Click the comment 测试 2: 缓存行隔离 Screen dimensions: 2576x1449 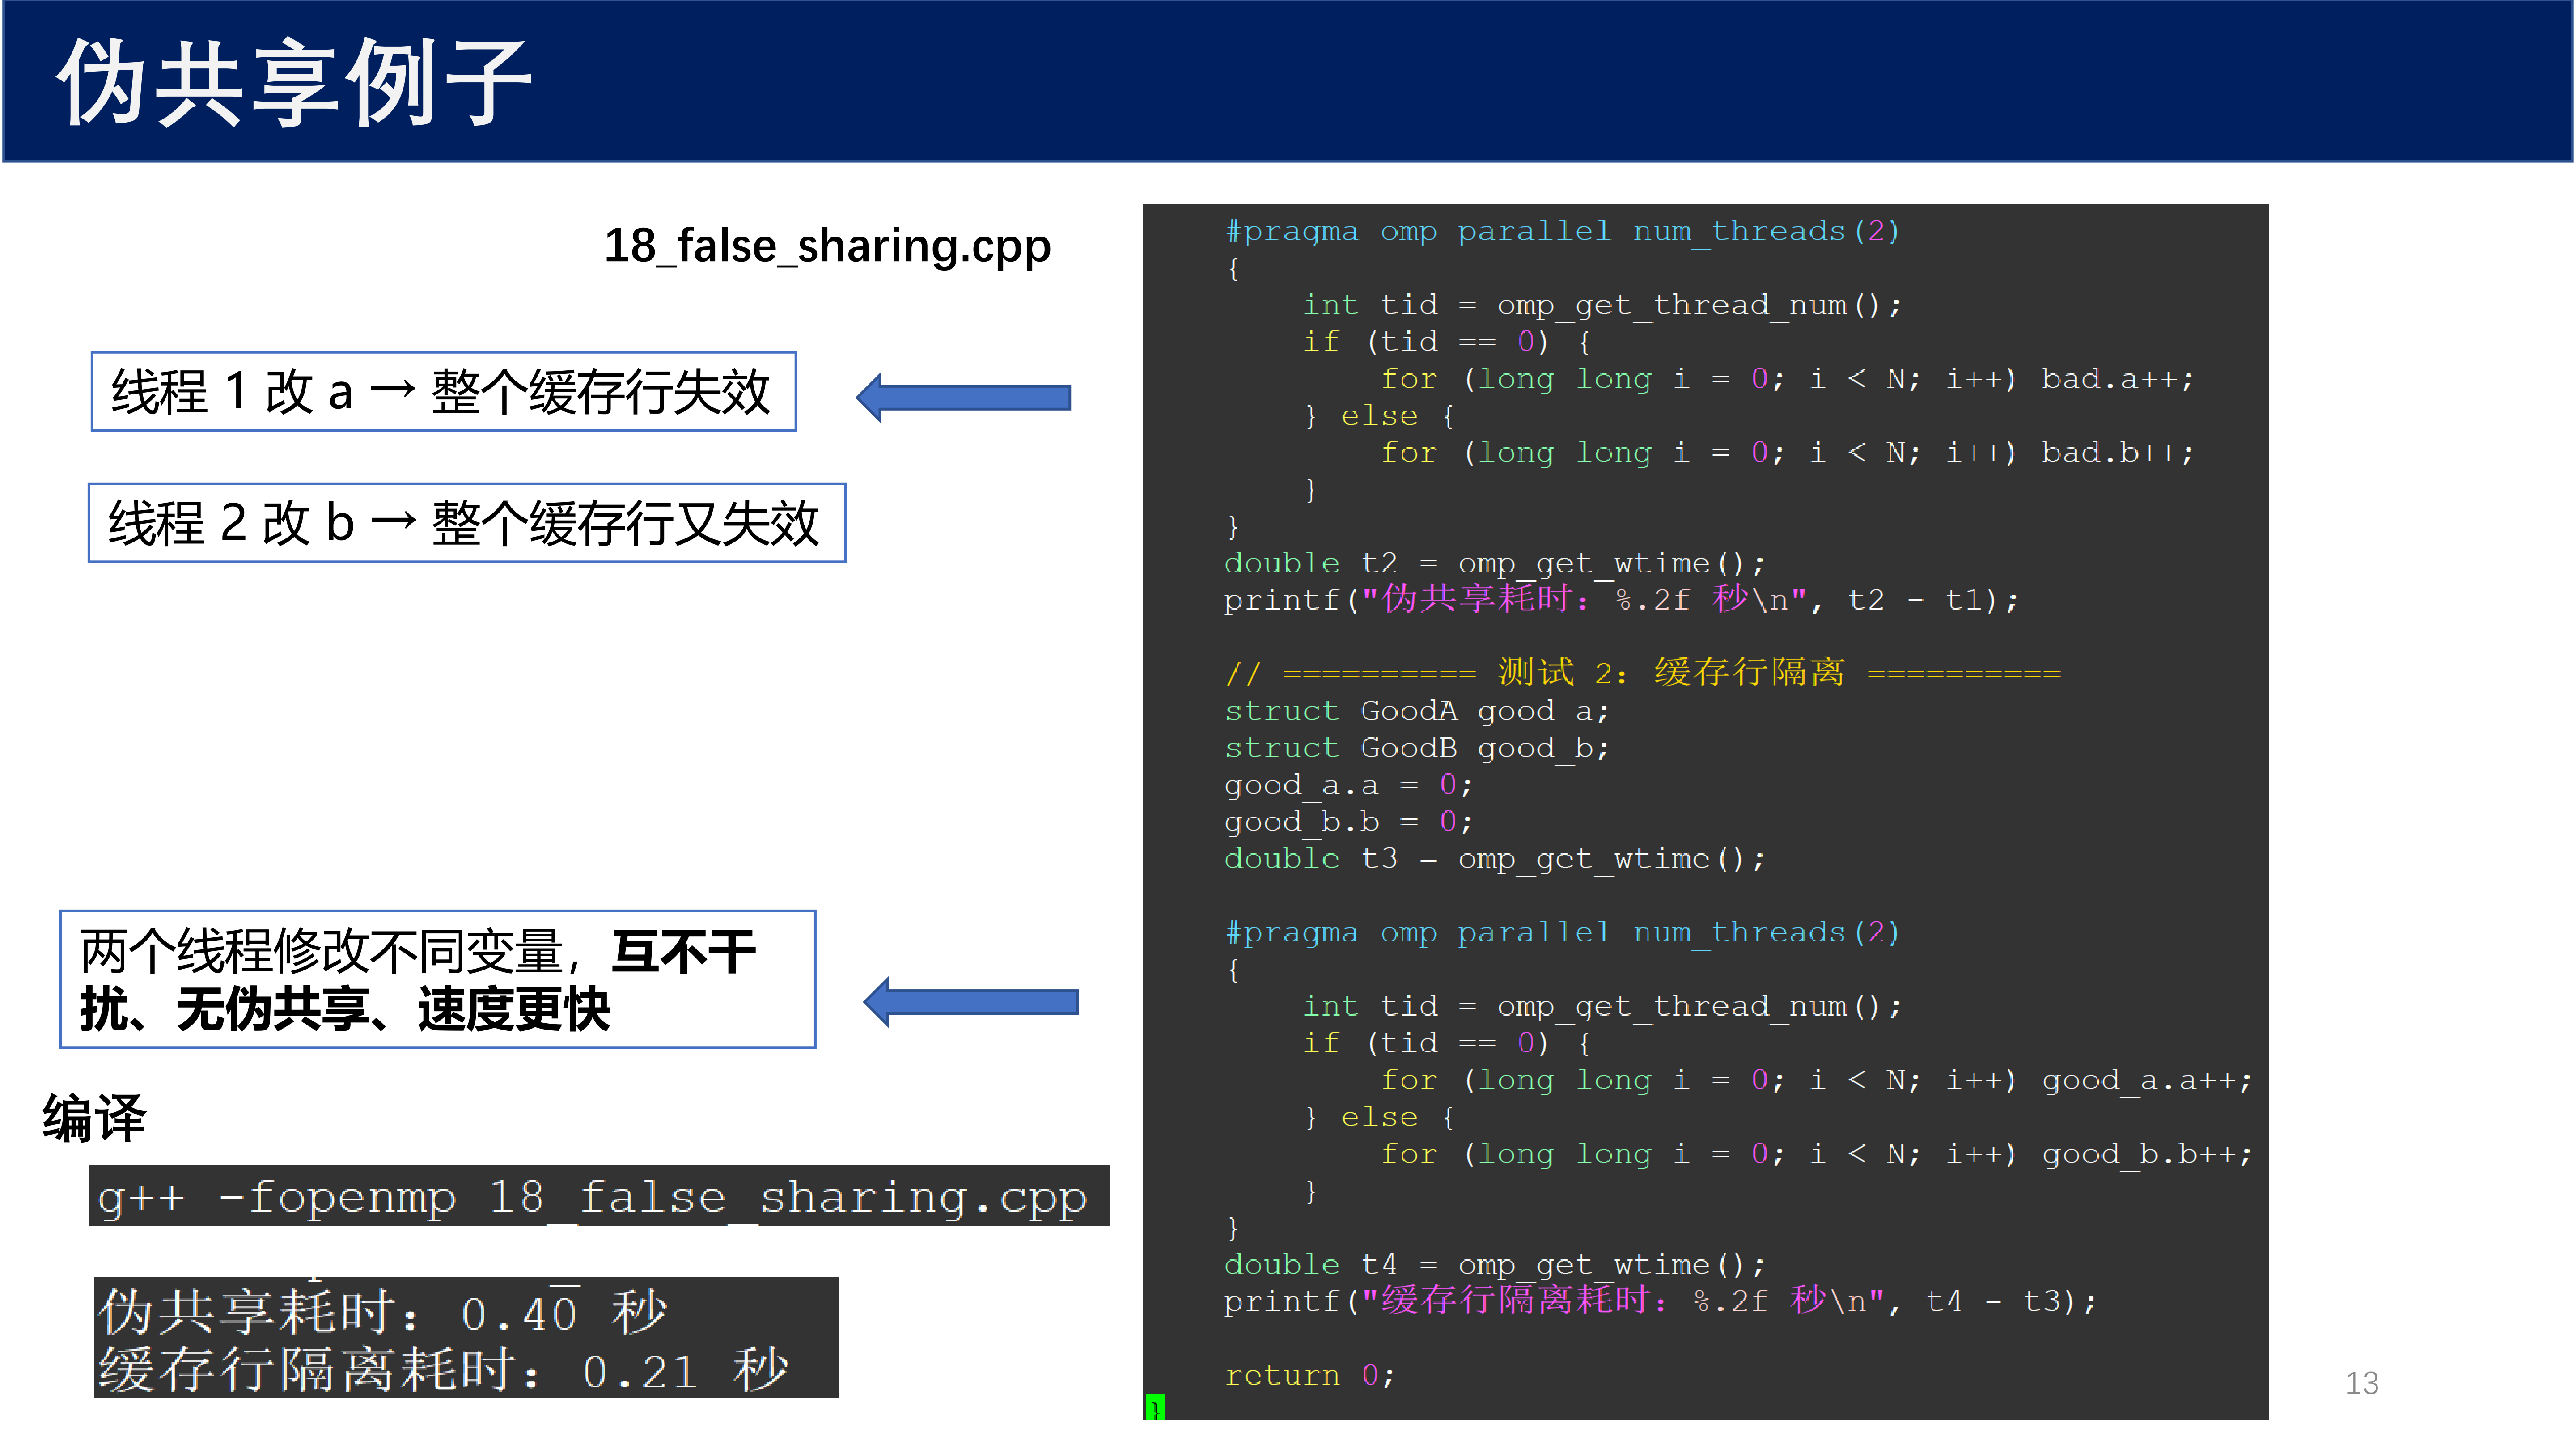coord(1643,673)
